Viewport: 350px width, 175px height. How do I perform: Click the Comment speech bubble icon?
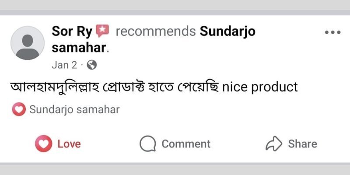click(147, 143)
